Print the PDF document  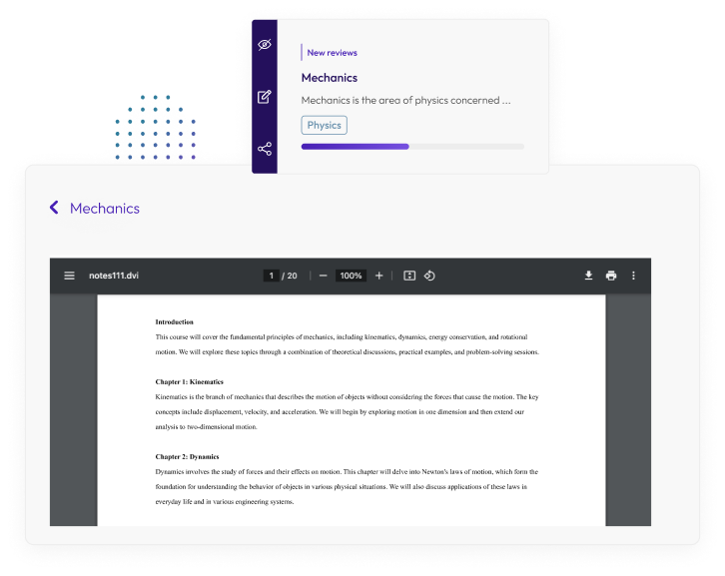point(610,276)
